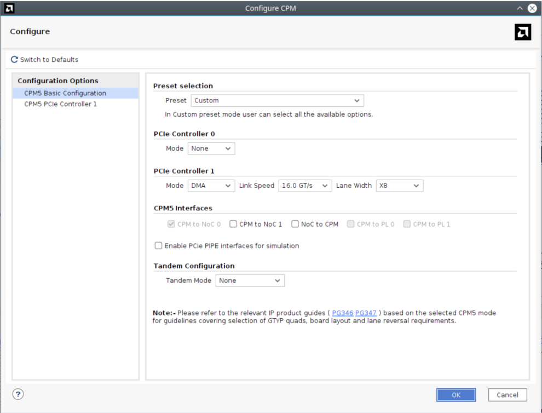Screen dimensions: 542x413
Task: Enable the NoC to CPM checkbox
Action: pos(295,224)
